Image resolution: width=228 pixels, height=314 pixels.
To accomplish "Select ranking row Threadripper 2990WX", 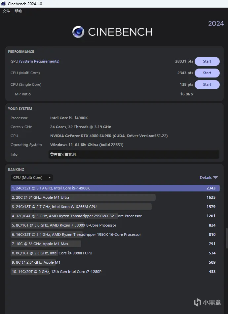I will (x=115, y=216).
